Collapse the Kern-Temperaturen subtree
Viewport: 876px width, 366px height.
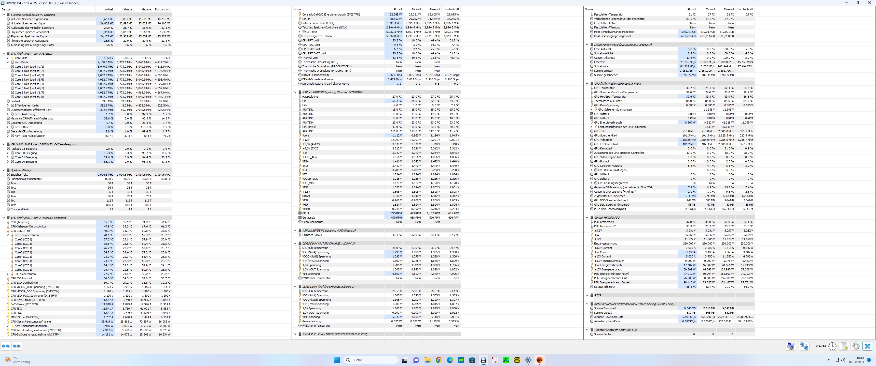(8, 235)
